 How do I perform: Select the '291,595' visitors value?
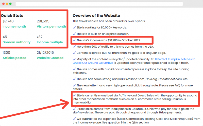point(43,21)
